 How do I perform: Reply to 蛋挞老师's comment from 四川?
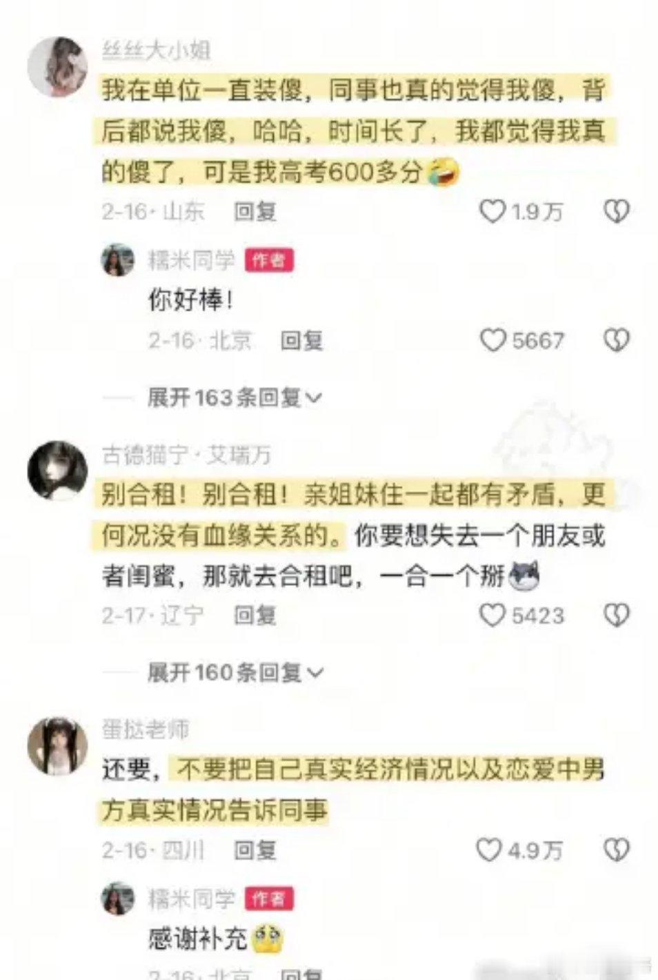[255, 850]
